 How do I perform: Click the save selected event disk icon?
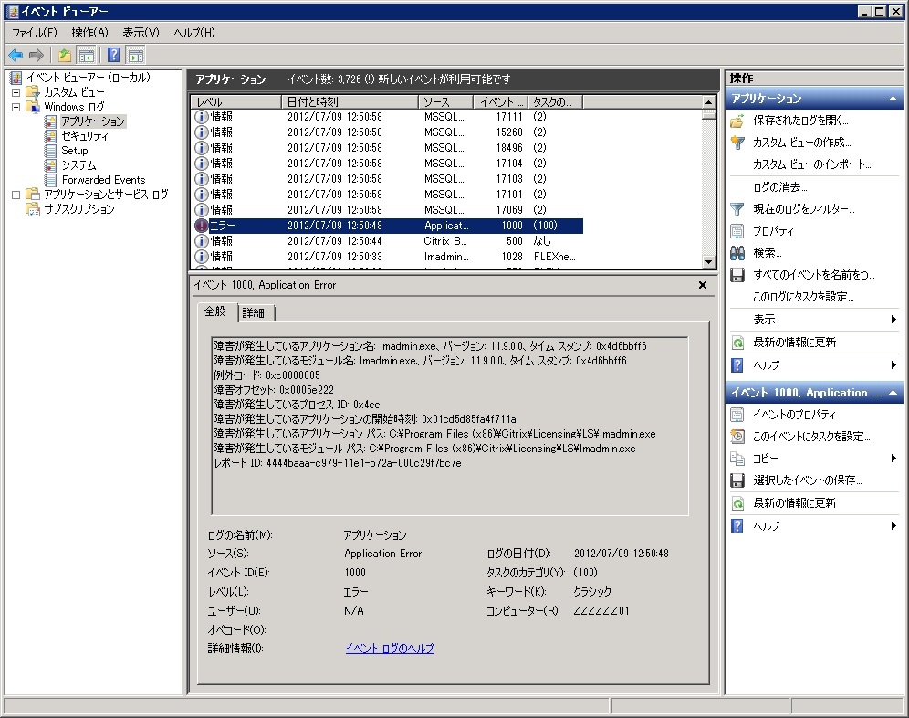pos(737,480)
